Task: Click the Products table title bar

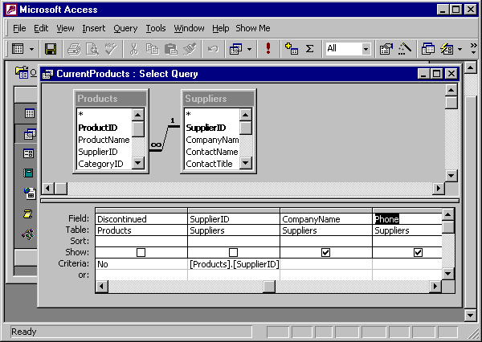Action: click(111, 99)
